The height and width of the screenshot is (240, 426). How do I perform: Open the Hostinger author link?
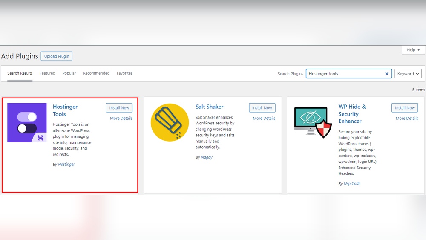[66, 164]
